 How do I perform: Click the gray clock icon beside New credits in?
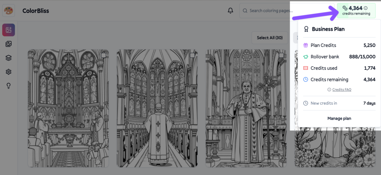point(306,103)
